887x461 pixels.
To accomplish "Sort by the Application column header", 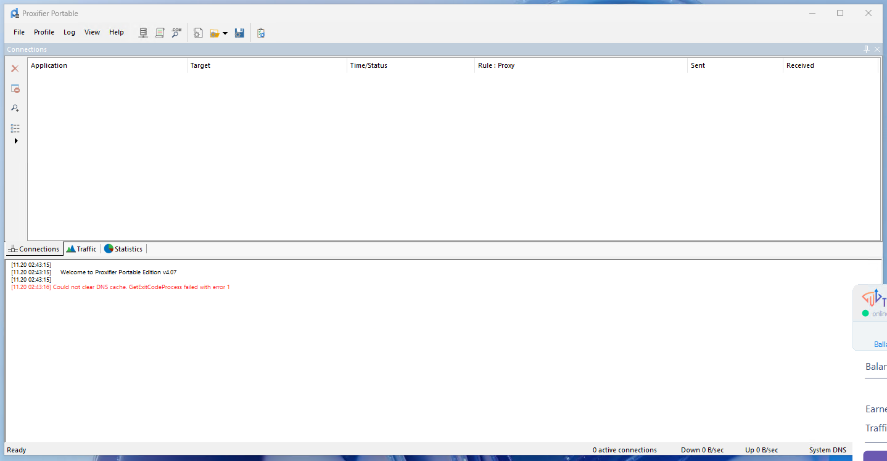I will pyautogui.click(x=107, y=65).
